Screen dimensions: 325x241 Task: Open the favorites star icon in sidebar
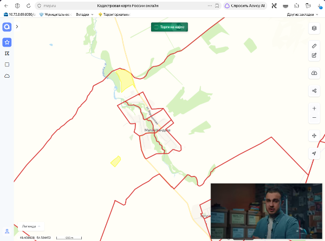7,42
